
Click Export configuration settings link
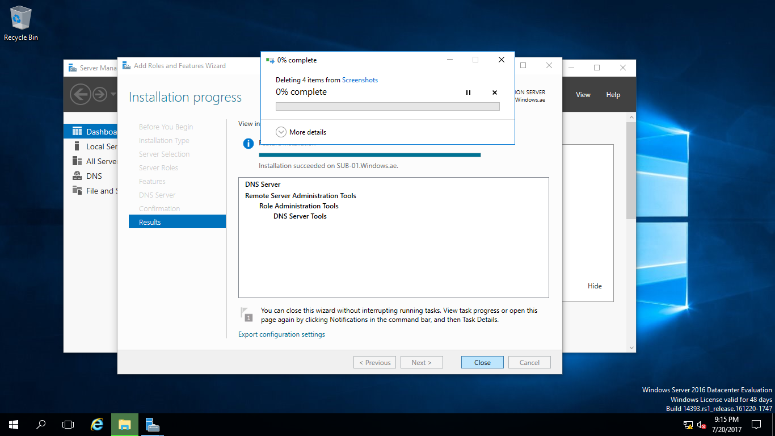coord(281,334)
